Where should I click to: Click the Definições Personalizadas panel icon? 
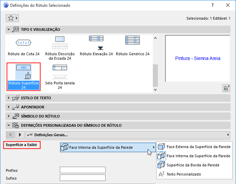pyautogui.click(x=16, y=125)
